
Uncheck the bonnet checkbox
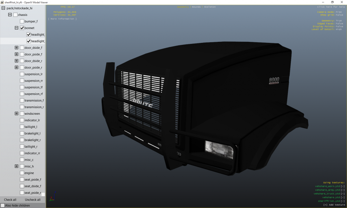pos(22,28)
